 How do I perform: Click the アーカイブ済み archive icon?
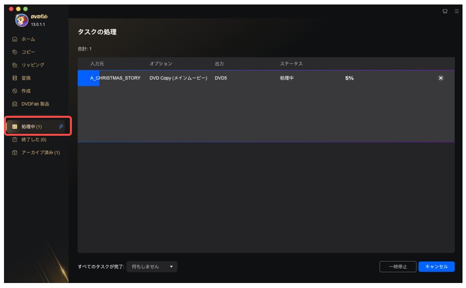tap(14, 153)
